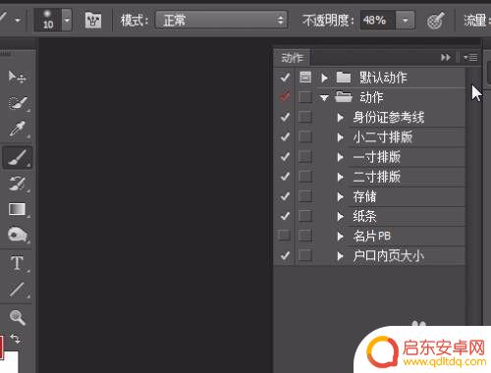Switch to the 动作 panel tab
The image size is (491, 373).
pos(292,58)
